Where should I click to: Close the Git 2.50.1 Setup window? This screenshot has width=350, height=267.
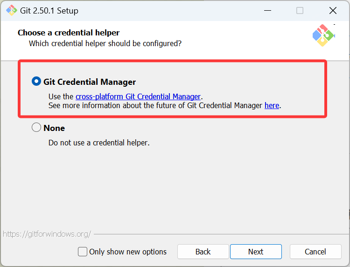(333, 10)
